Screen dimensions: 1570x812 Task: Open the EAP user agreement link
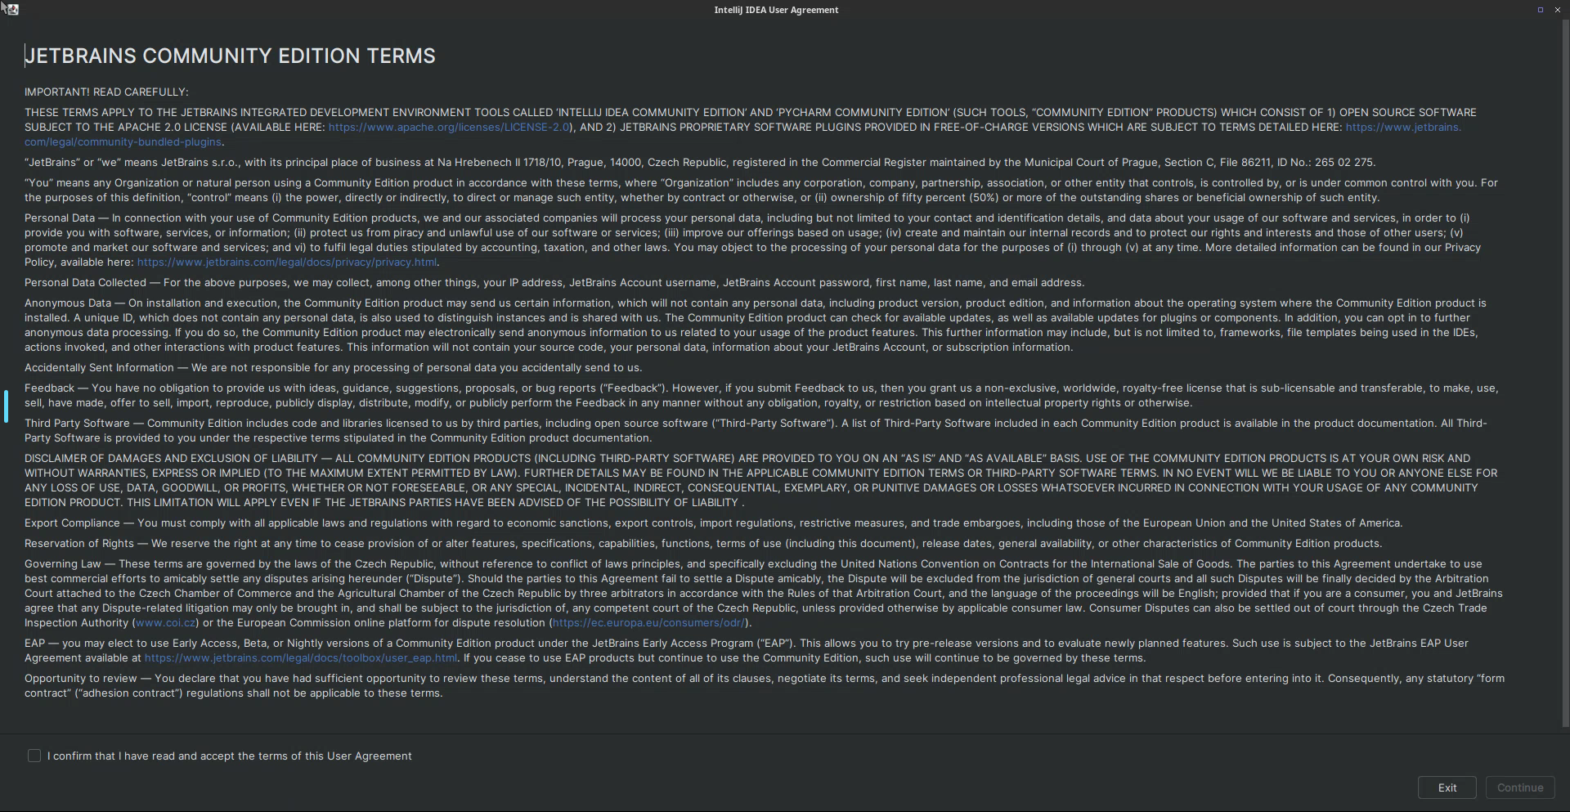(x=300, y=658)
